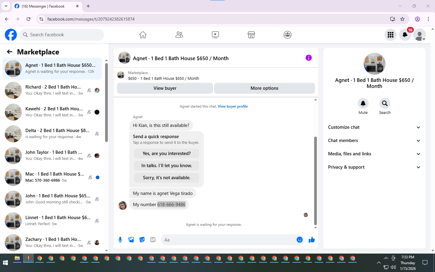435x272 pixels.
Task: Send quick response 'Yes, are you interested?'
Action: point(166,154)
